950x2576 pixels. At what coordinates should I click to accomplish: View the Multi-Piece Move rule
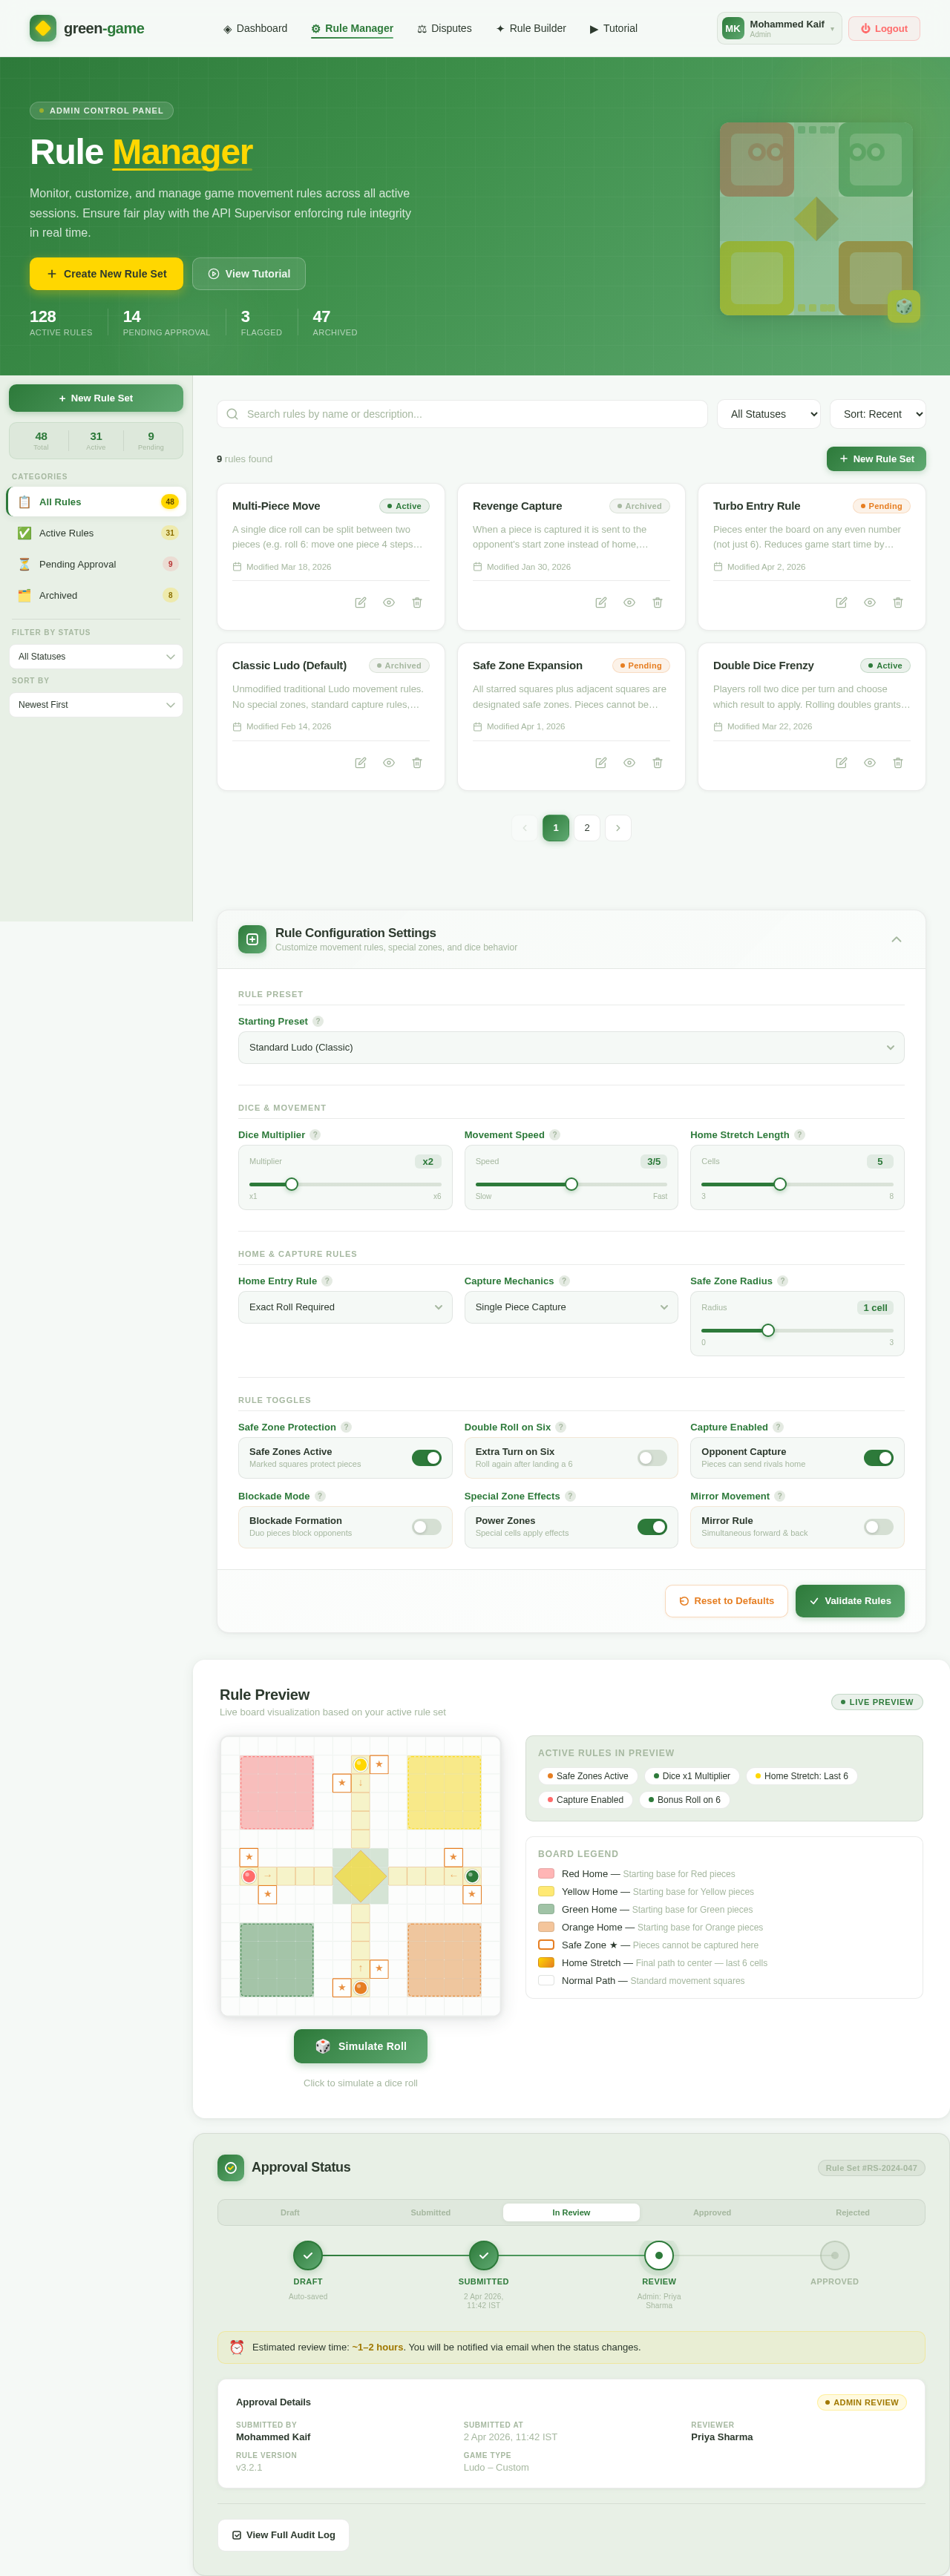(389, 603)
